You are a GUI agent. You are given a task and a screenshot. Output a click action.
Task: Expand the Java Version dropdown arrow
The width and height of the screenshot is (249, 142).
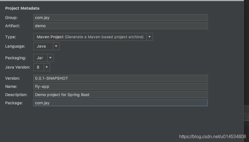(x=47, y=67)
